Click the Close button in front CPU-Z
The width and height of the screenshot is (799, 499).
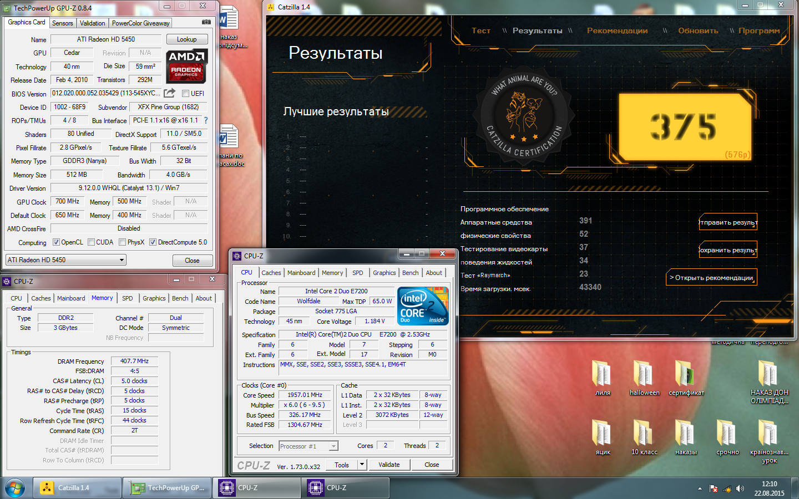(432, 465)
